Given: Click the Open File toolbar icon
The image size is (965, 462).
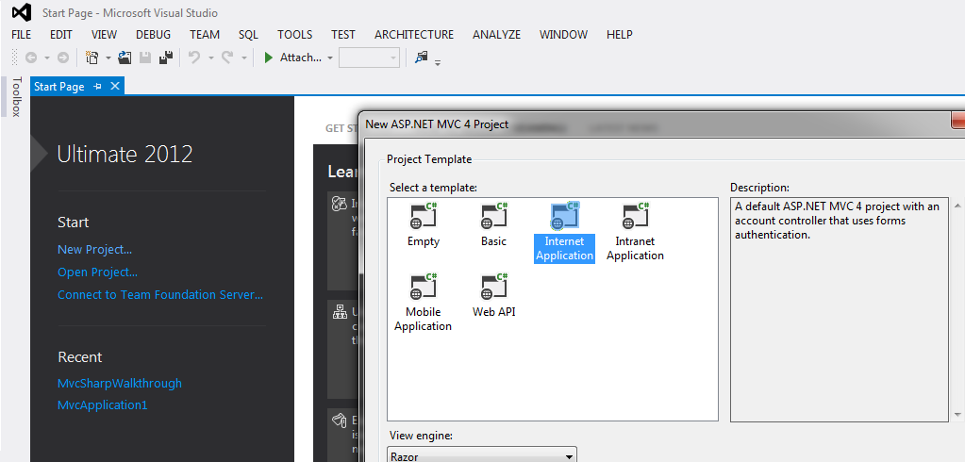Looking at the screenshot, I should [x=125, y=58].
